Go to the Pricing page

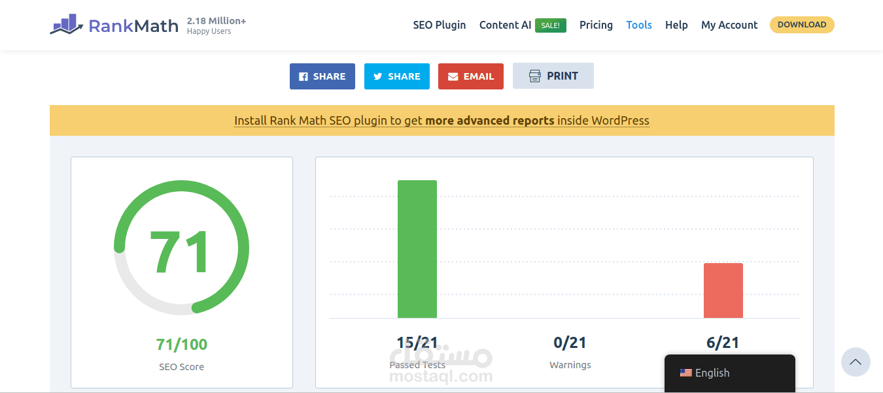click(596, 25)
